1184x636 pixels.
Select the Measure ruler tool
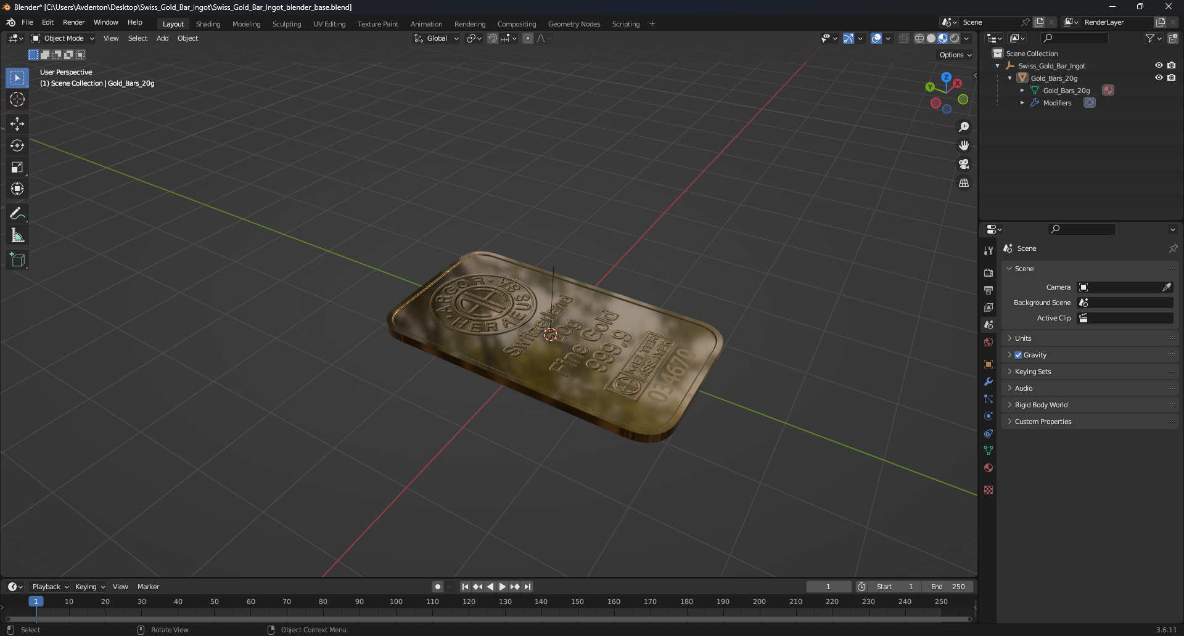[17, 235]
